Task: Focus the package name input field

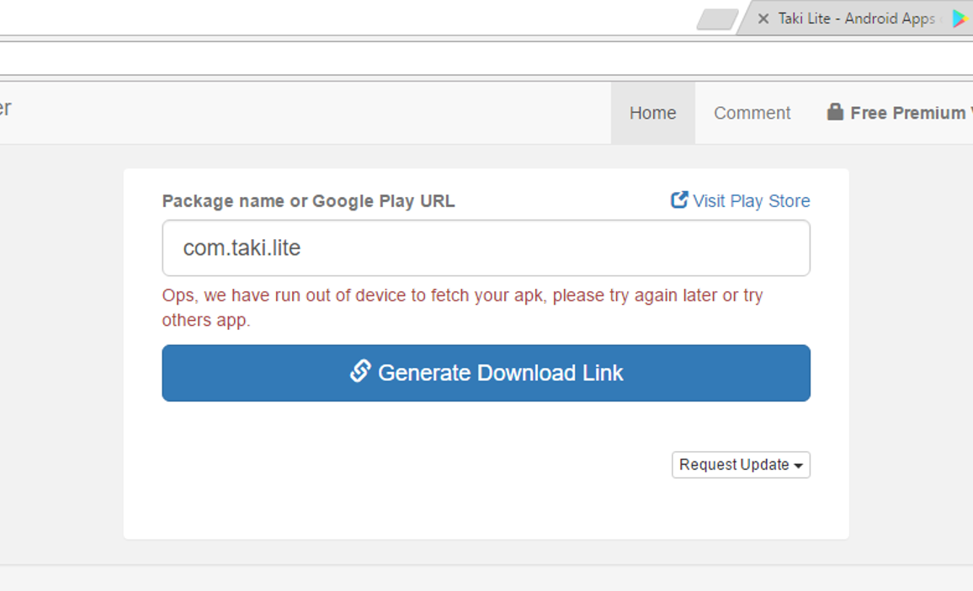Action: [x=486, y=248]
